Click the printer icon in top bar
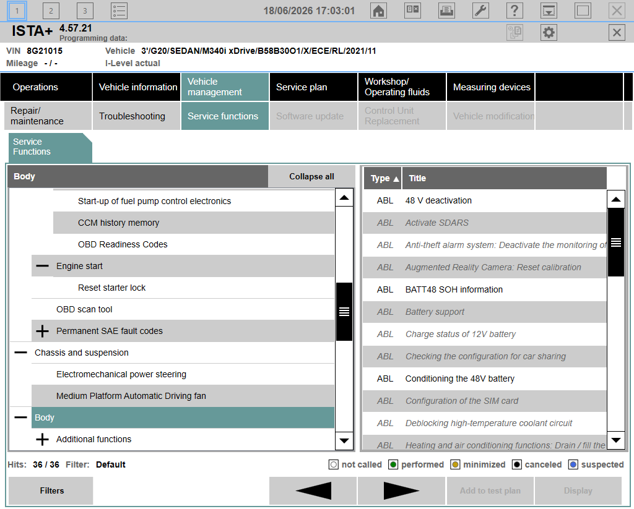Viewport: 634px width, 509px height. 446,11
